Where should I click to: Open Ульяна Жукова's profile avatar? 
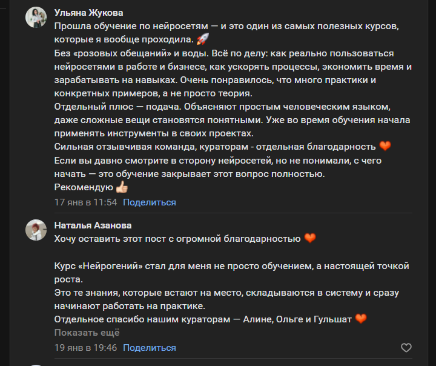[36, 18]
